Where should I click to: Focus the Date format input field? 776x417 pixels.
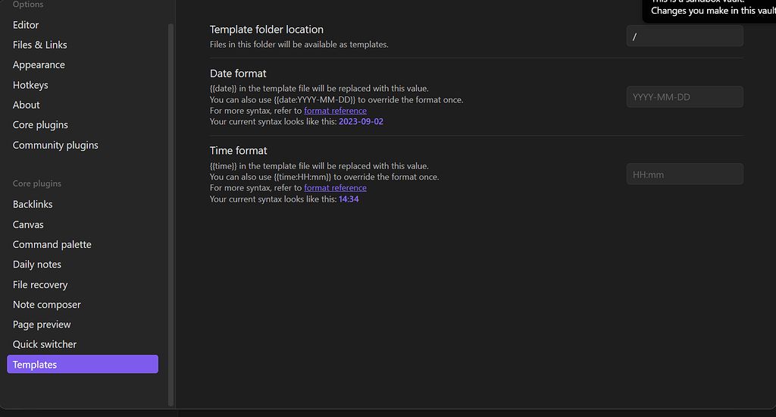coord(684,97)
